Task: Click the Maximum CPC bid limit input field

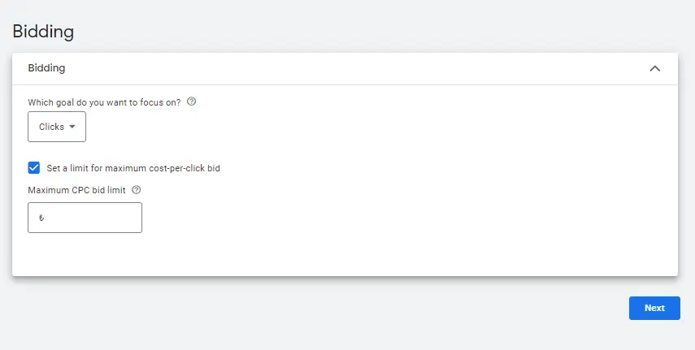Action: 85,218
